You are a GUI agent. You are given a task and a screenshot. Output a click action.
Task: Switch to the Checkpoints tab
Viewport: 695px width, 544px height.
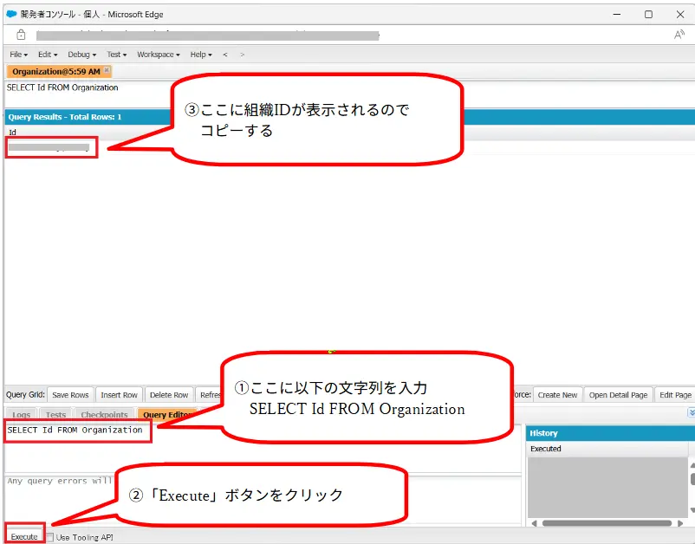[104, 415]
